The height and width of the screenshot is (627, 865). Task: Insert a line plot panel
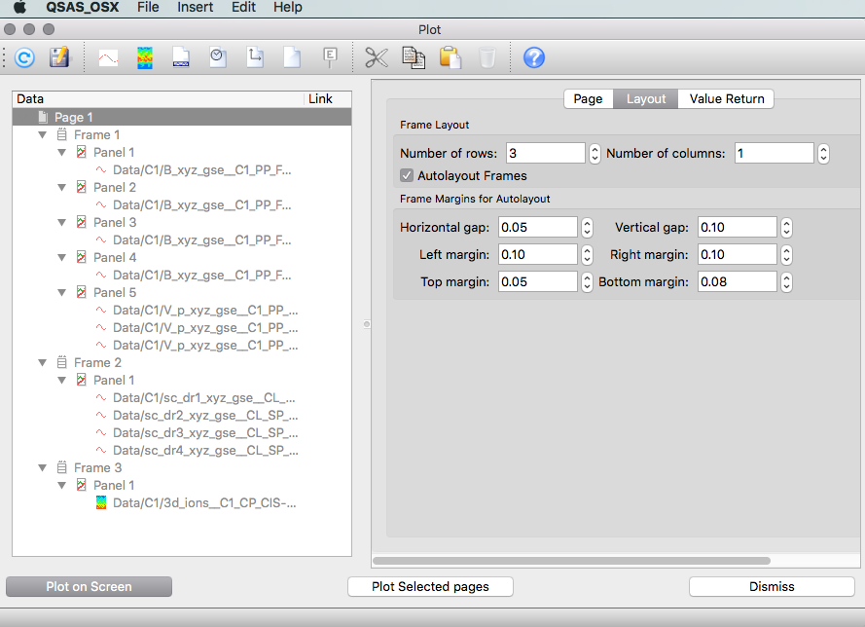click(x=108, y=58)
